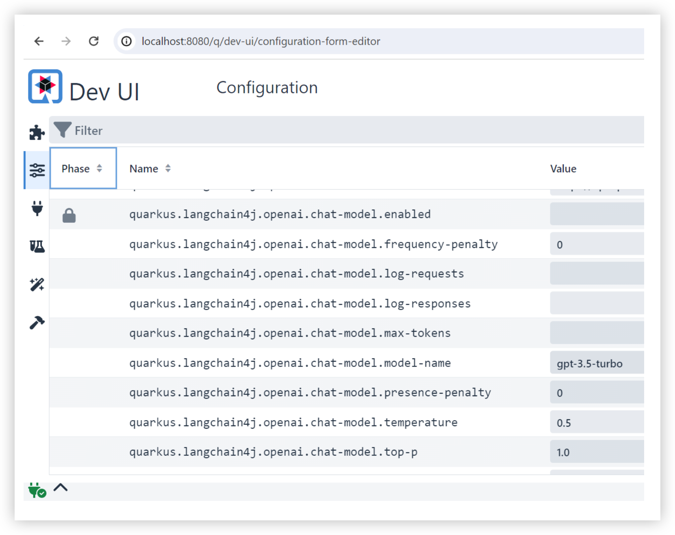Open the magic wand sidebar icon
The image size is (675, 535).
[x=37, y=284]
